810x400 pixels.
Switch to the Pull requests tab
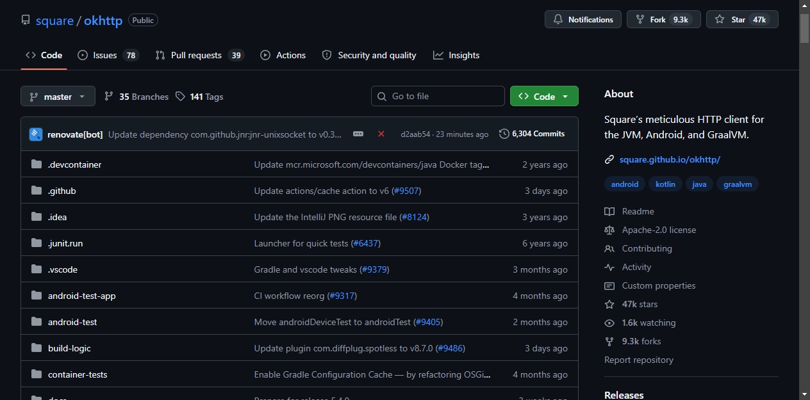click(x=200, y=55)
